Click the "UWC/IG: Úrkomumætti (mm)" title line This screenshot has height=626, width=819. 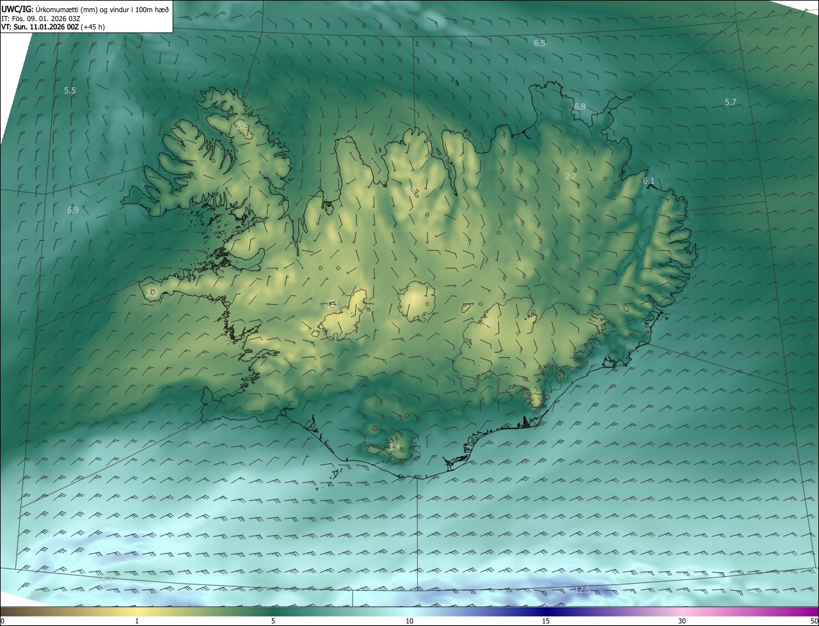tap(85, 9)
